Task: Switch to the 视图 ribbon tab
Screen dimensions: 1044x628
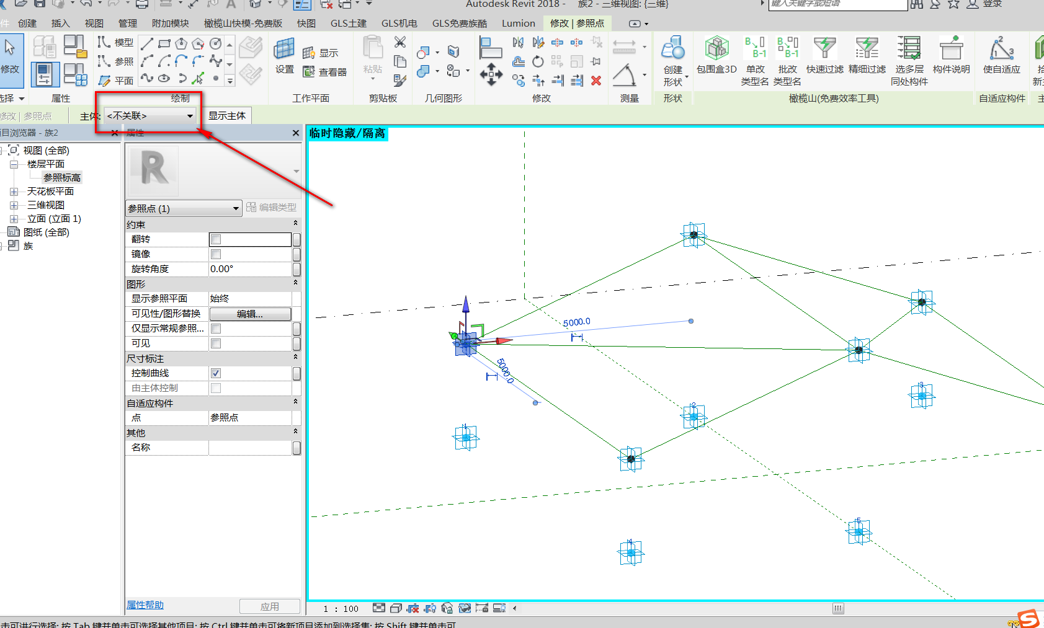Action: [94, 24]
